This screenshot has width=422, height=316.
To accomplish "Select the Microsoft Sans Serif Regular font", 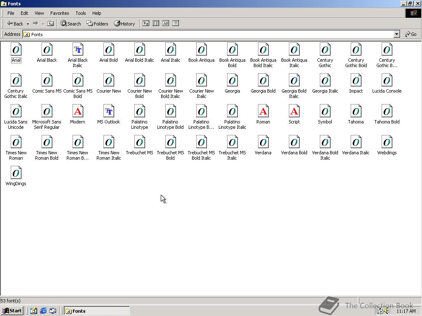I will point(47,117).
